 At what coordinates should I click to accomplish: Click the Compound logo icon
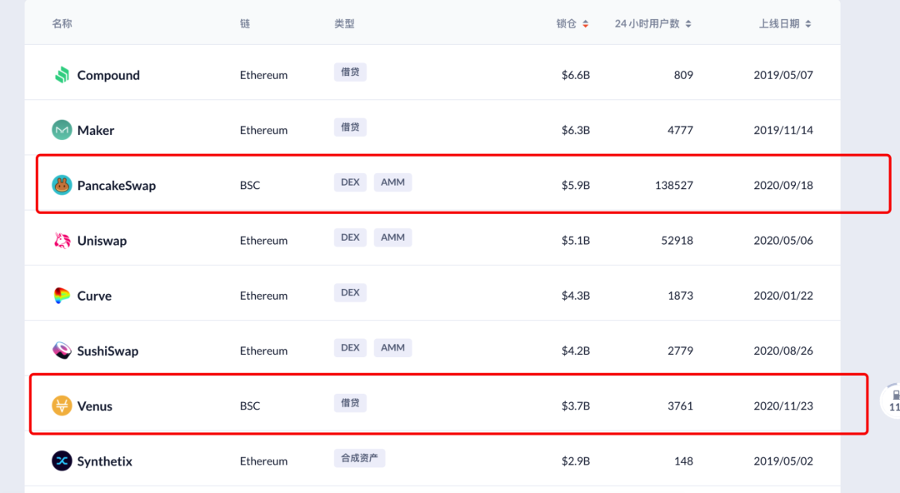(62, 75)
